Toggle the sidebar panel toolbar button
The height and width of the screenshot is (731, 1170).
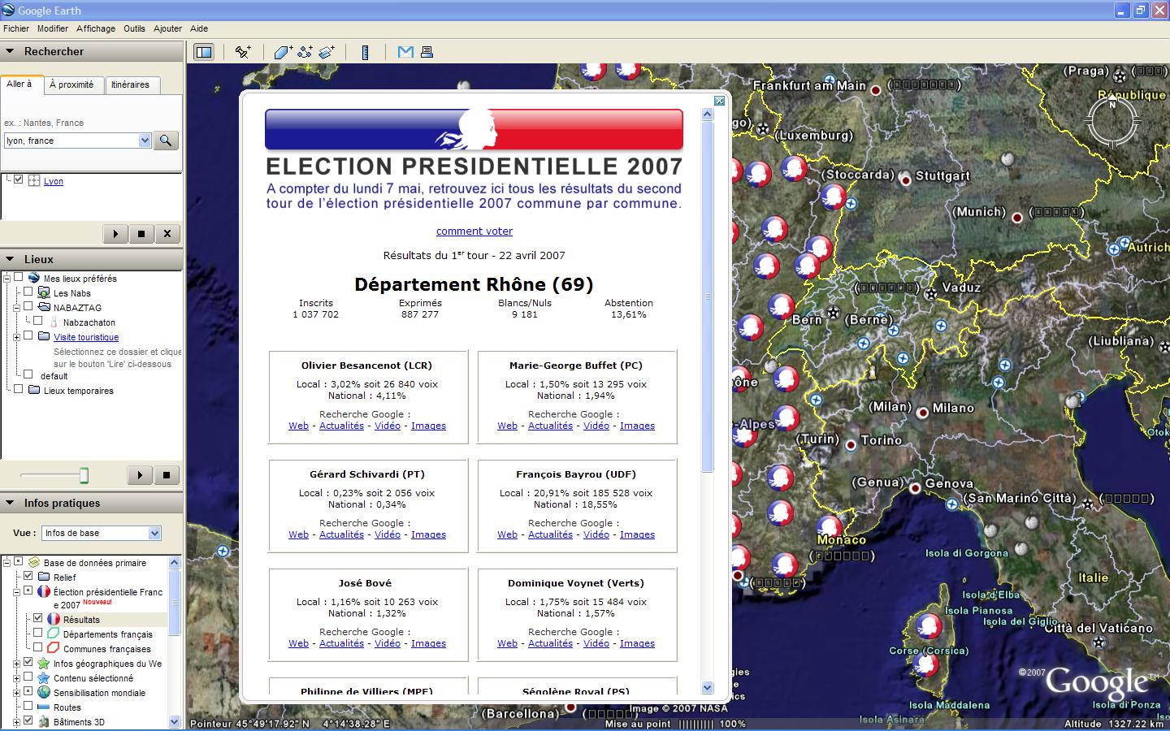click(x=204, y=52)
